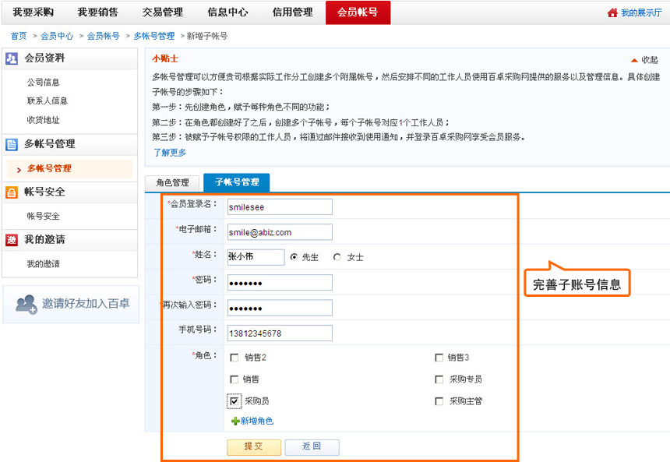Click the 会员资料 people icon
Viewport: 670px width, 462px height.
[12, 58]
